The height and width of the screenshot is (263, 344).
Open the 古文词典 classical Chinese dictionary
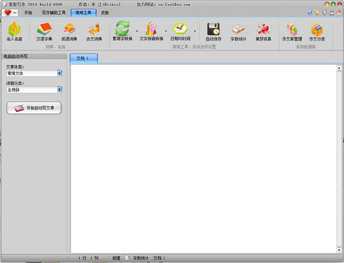pyautogui.click(x=94, y=32)
